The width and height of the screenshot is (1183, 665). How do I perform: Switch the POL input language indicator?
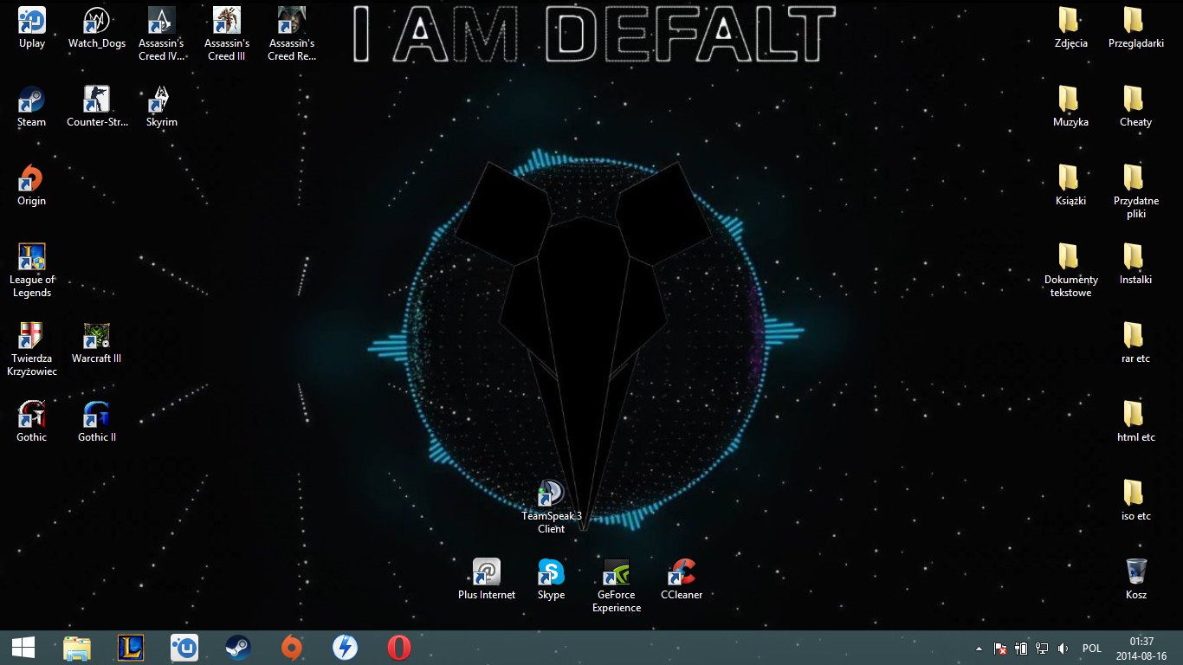(1092, 649)
